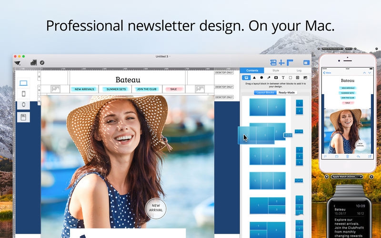Viewport: 381px width, 238px height.
Task: Open the Log tab
Action: tap(299, 70)
